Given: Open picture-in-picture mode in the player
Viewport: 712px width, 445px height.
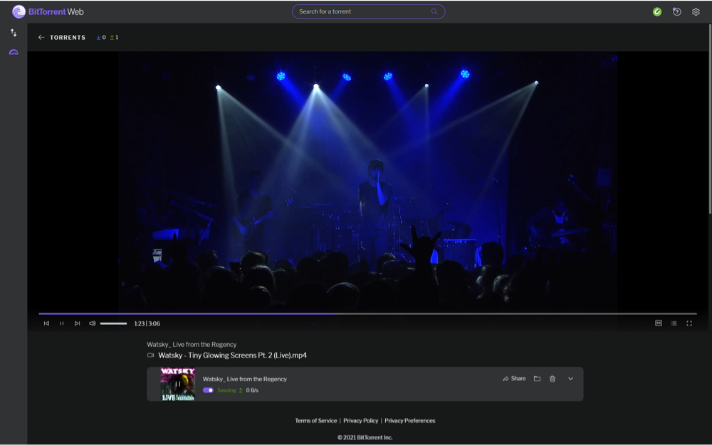Looking at the screenshot, I should (x=658, y=323).
